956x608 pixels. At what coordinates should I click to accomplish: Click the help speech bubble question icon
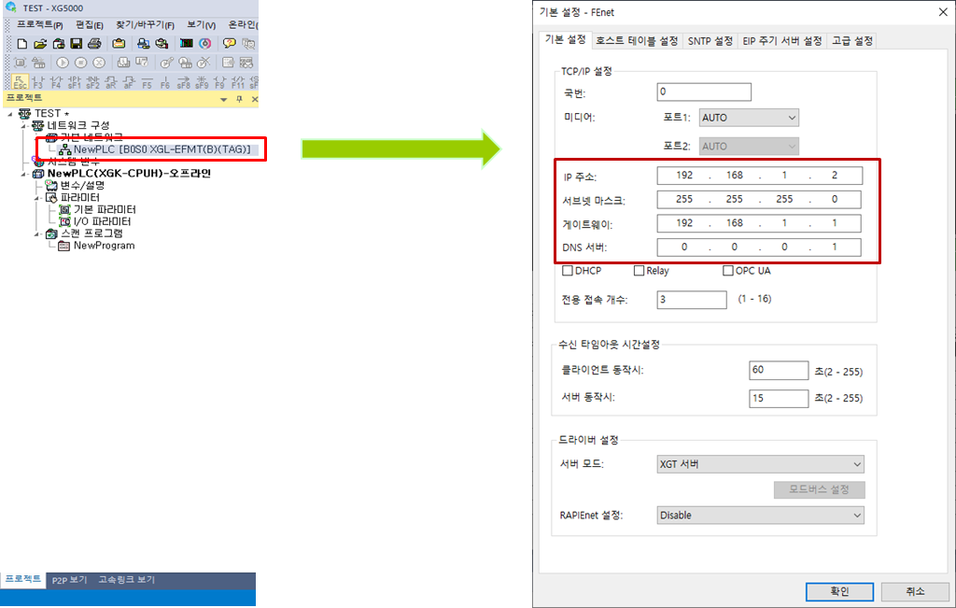[x=230, y=43]
